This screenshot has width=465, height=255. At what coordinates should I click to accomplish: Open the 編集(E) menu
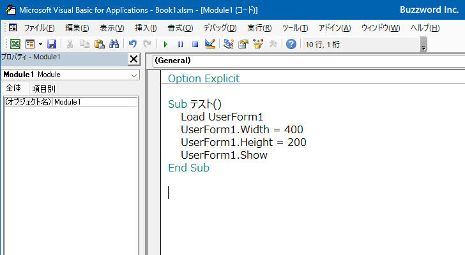point(77,28)
